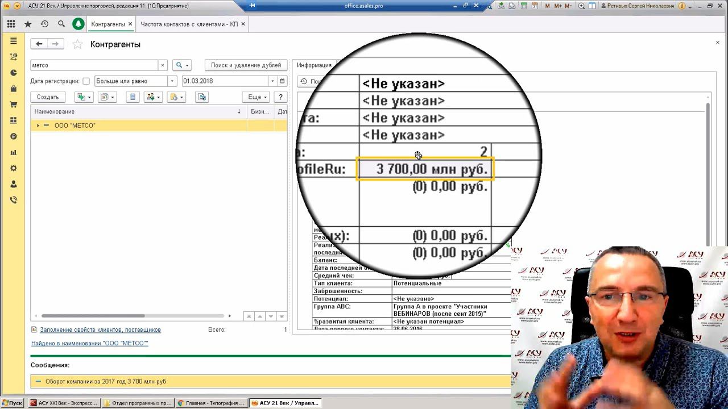This screenshot has height=409, width=728.
Task: Open the ruble coin finance section
Action: [14, 136]
